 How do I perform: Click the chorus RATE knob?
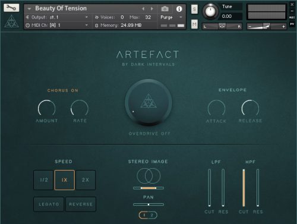tap(80, 108)
